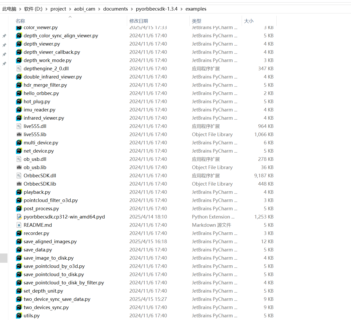
Task: Click the Python Extension type cell
Action: [x=213, y=217]
